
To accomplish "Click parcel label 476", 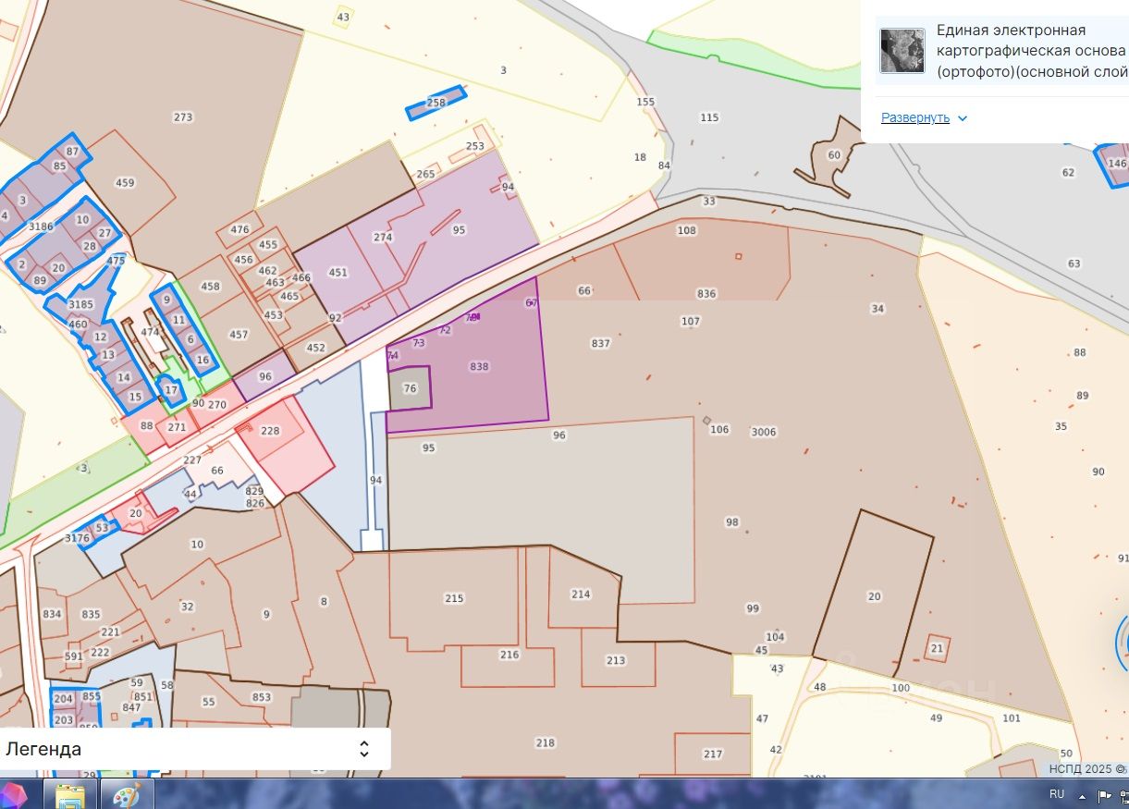I will (x=240, y=230).
